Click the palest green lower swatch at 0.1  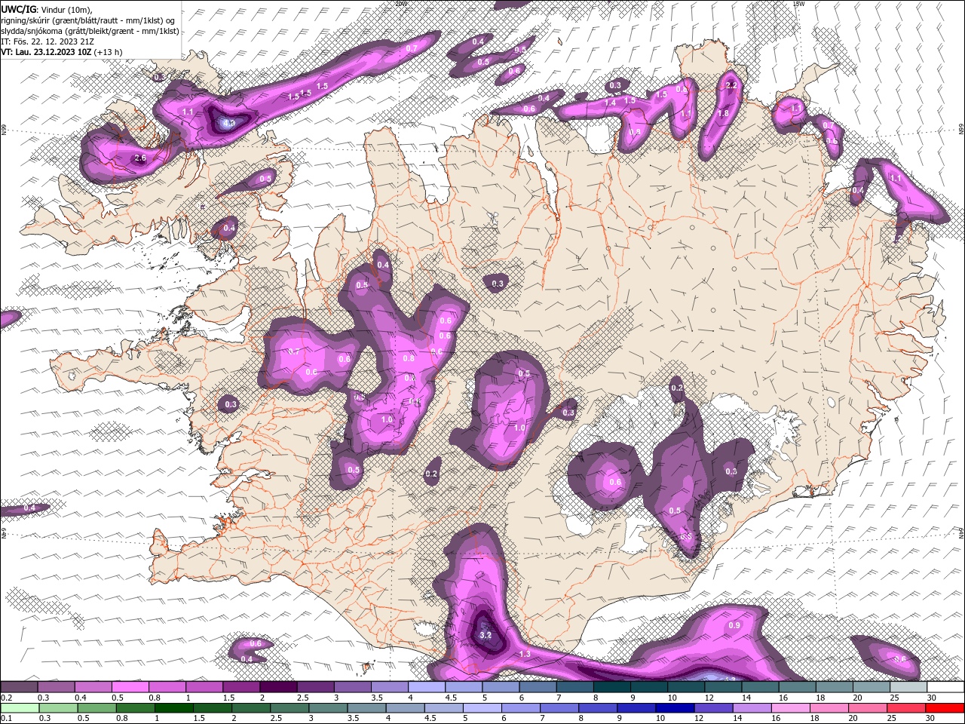point(19,708)
